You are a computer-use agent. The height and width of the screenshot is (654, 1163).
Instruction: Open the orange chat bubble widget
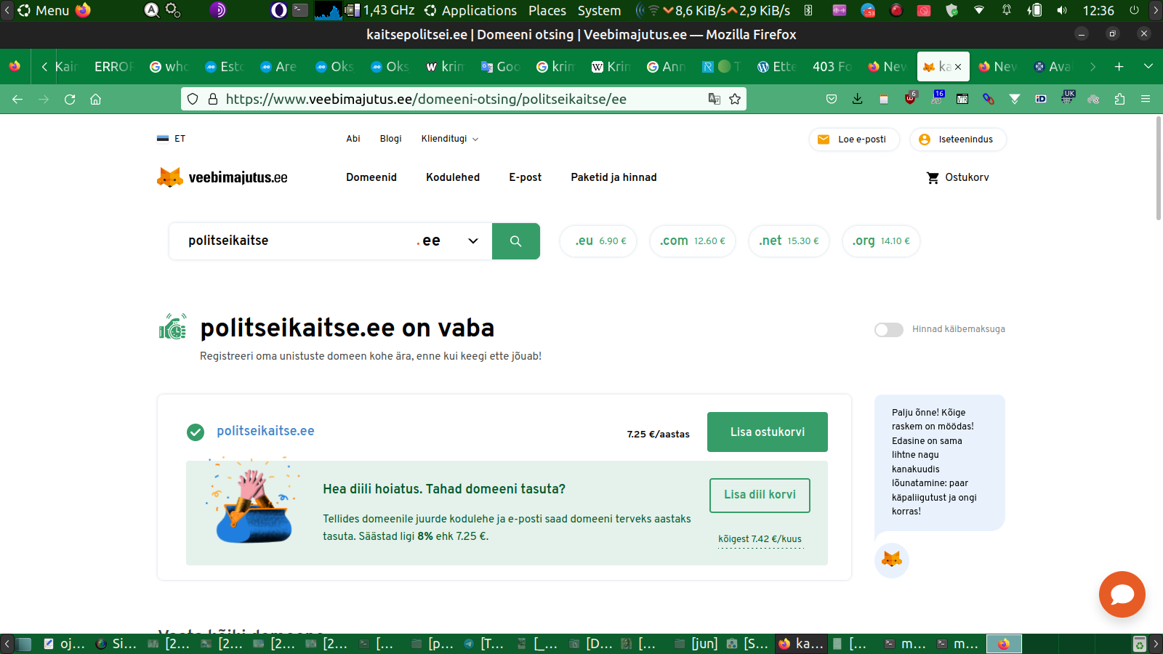tap(1122, 594)
